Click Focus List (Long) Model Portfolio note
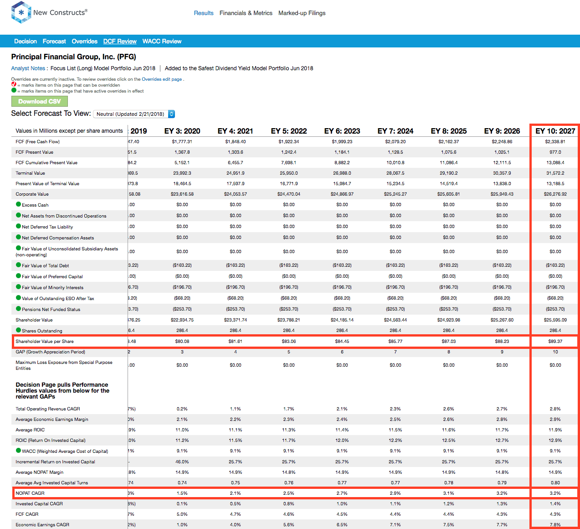580x529 pixels. pos(103,68)
